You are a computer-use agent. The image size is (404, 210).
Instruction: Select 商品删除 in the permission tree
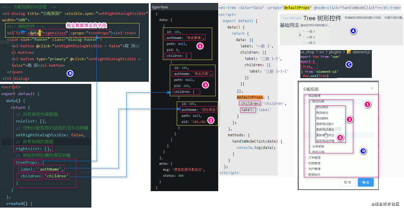(x=322, y=118)
